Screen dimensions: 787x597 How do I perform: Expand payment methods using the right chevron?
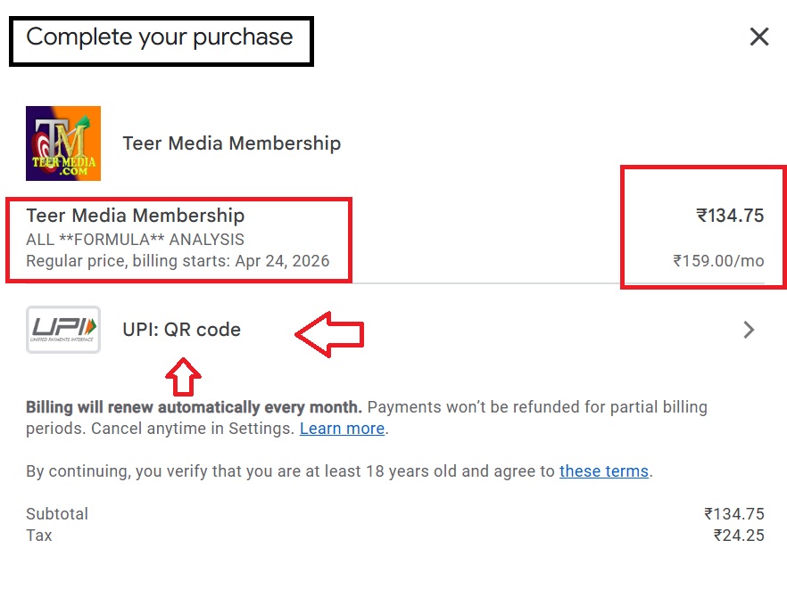(749, 330)
